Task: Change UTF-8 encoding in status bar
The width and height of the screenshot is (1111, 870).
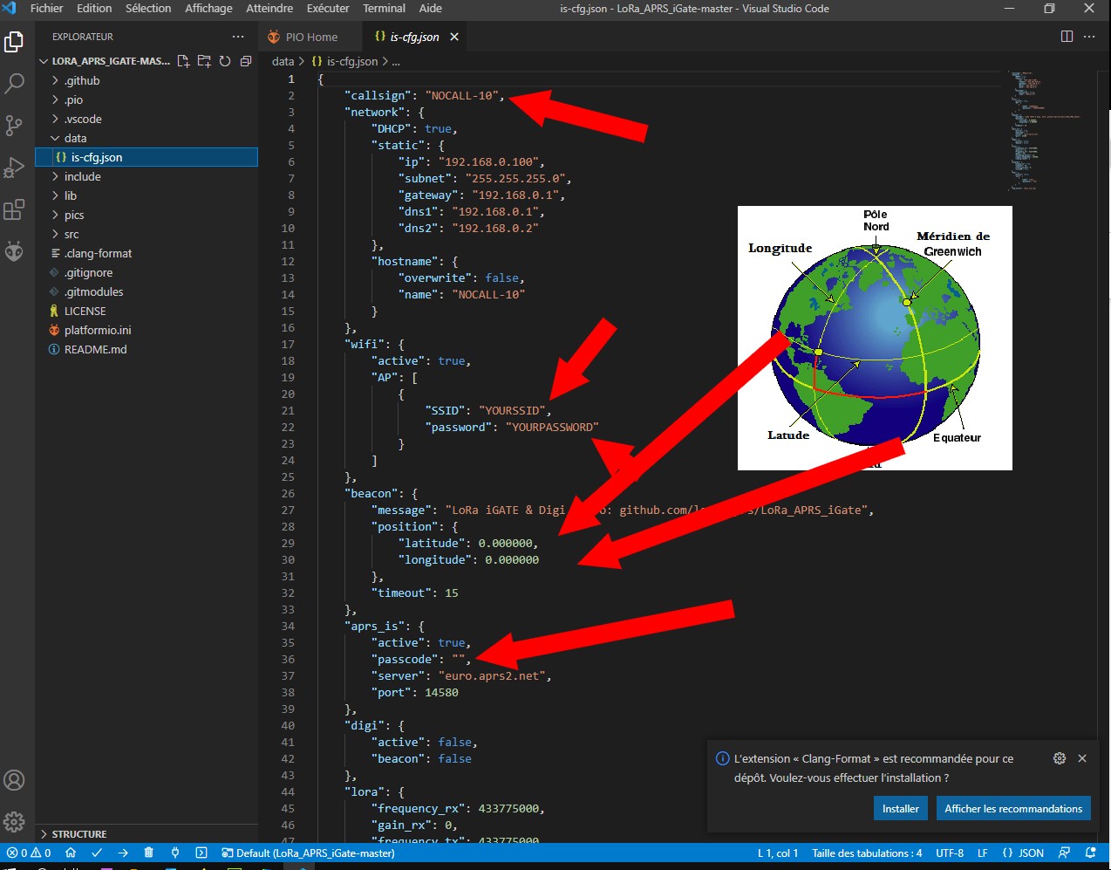Action: (x=950, y=853)
